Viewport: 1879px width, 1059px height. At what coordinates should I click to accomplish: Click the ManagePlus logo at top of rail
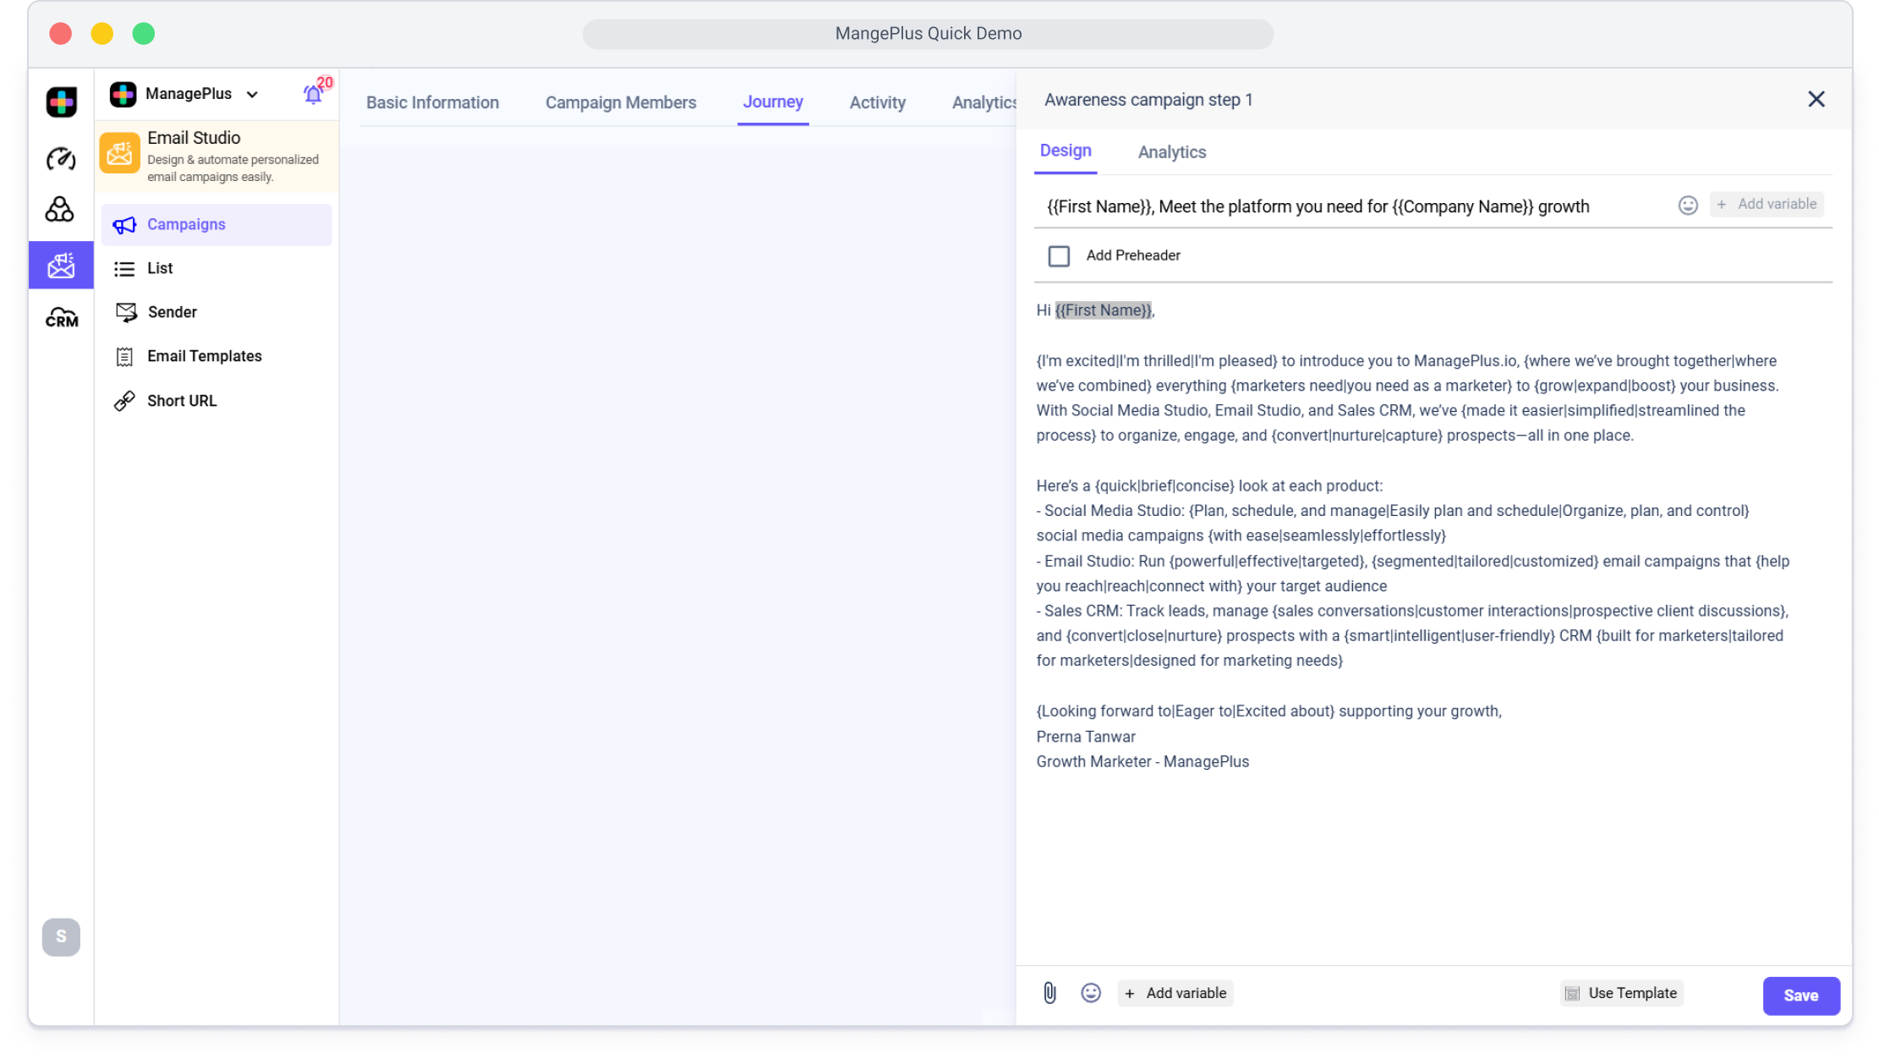pyautogui.click(x=61, y=102)
